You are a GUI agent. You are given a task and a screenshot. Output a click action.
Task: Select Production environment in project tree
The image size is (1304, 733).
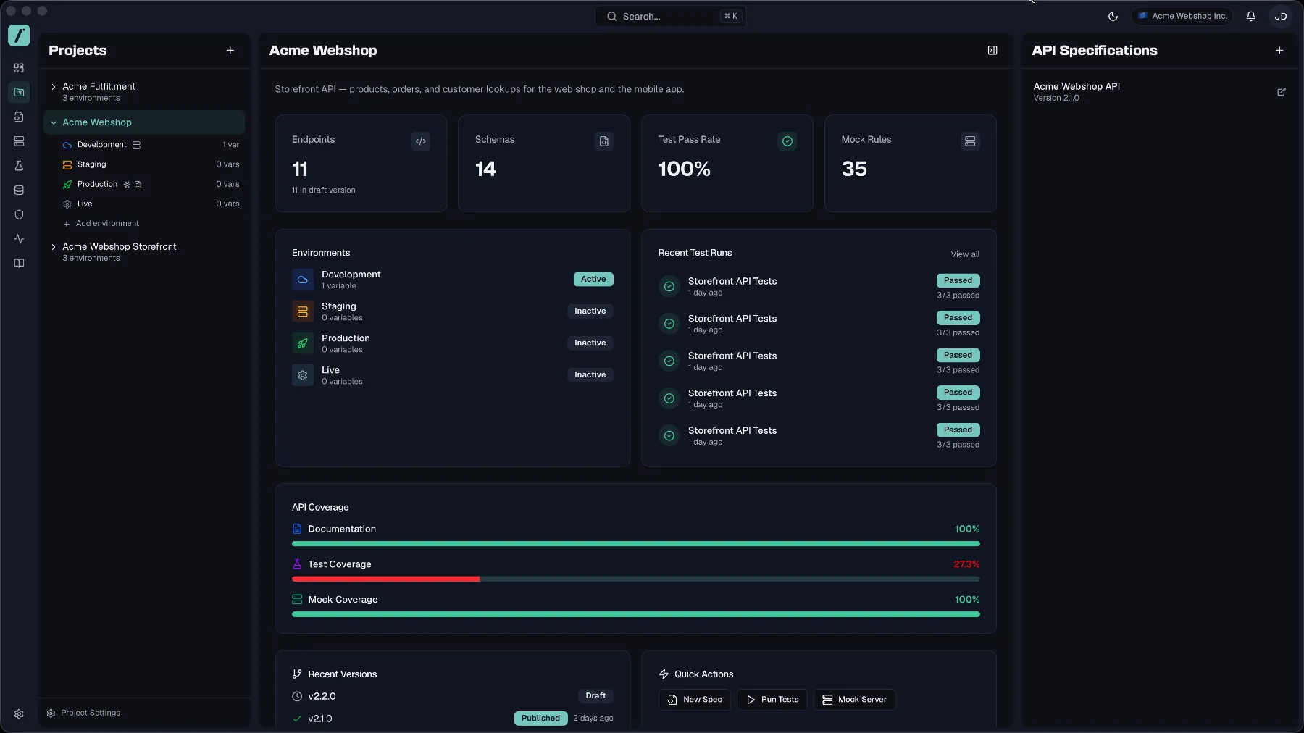pos(151,184)
